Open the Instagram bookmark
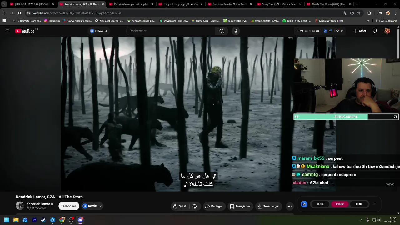Viewport: 400px width, 225px height. (52, 21)
